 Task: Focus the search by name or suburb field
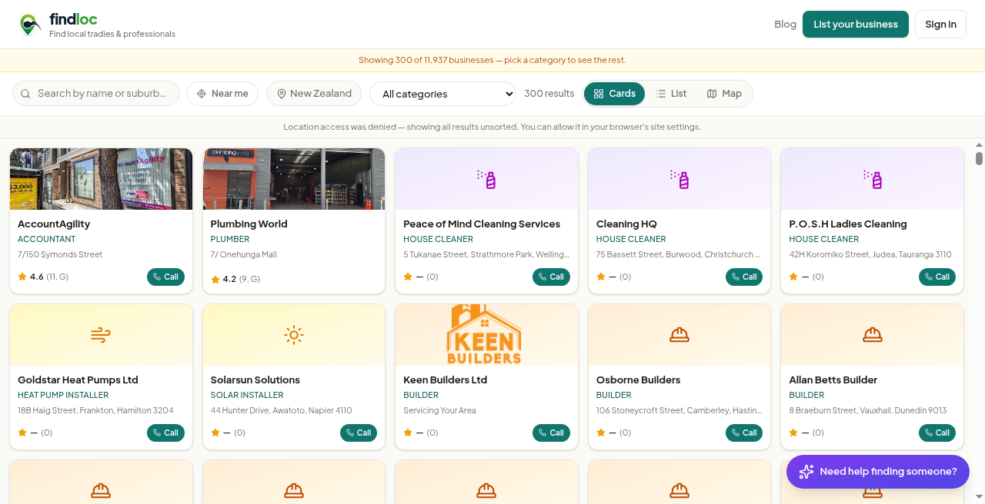[96, 94]
